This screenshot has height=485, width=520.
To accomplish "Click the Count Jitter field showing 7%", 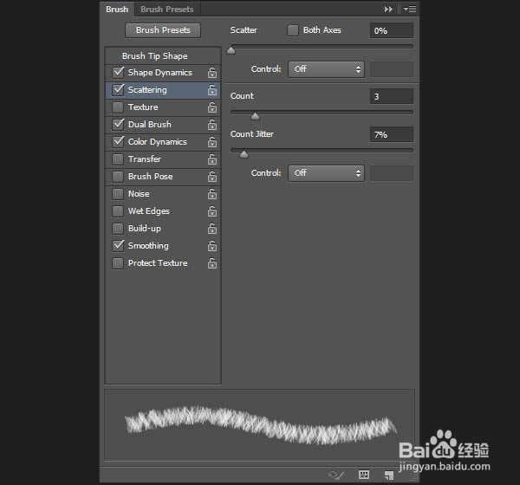I will point(392,134).
